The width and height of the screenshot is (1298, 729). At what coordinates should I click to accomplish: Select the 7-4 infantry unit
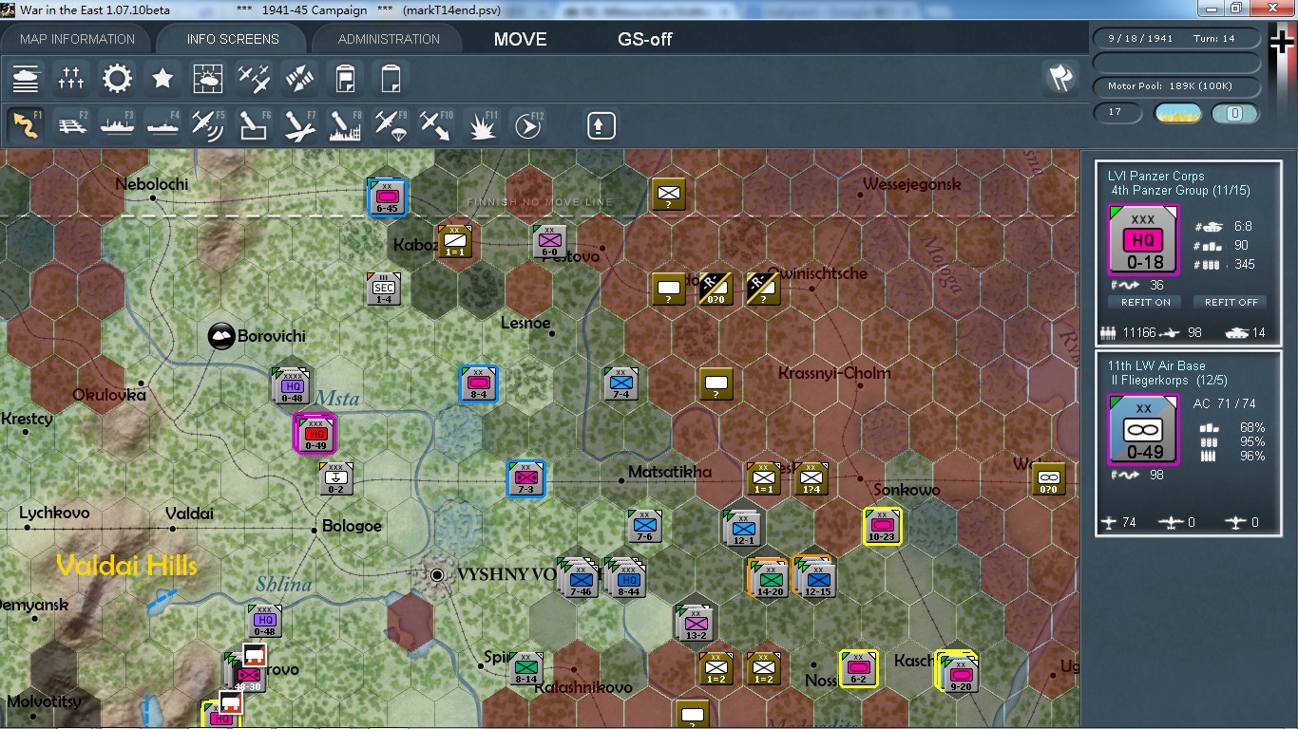(x=621, y=383)
